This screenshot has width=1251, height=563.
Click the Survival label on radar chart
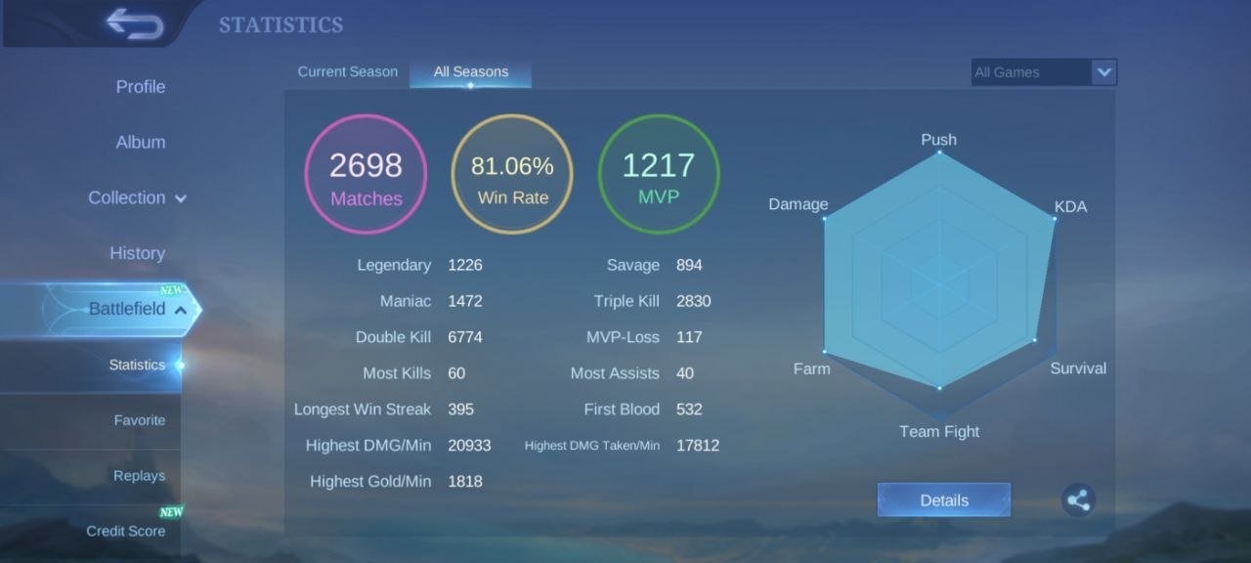(x=1078, y=368)
